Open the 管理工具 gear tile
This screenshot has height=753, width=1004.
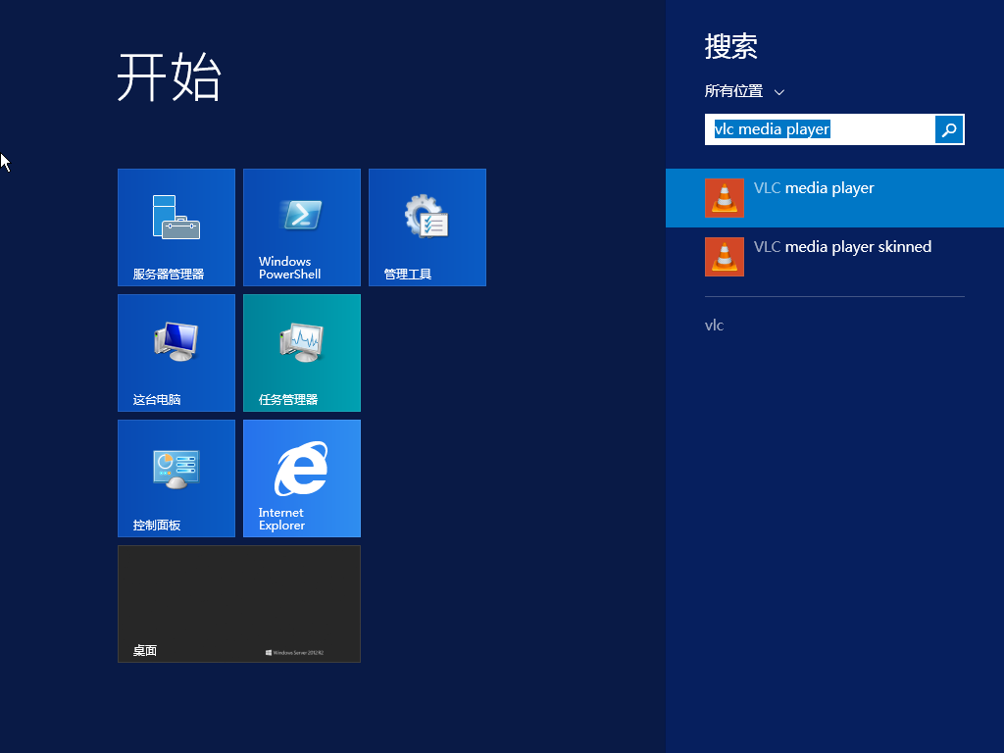coord(427,226)
